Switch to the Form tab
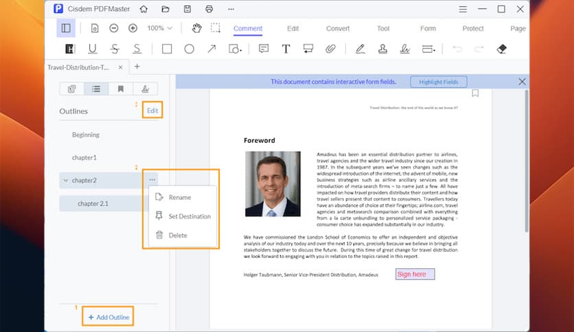Screen dimensions: 574x332 (428, 29)
